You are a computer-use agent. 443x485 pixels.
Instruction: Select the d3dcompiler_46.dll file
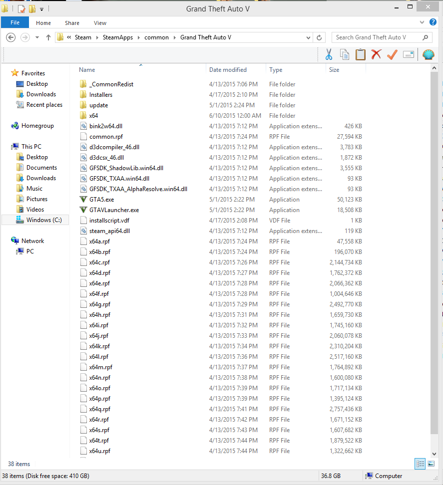114,147
